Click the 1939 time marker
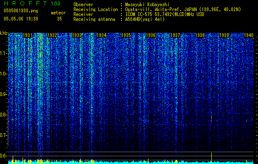Viewport: 258px width, 164px height. click(224, 35)
